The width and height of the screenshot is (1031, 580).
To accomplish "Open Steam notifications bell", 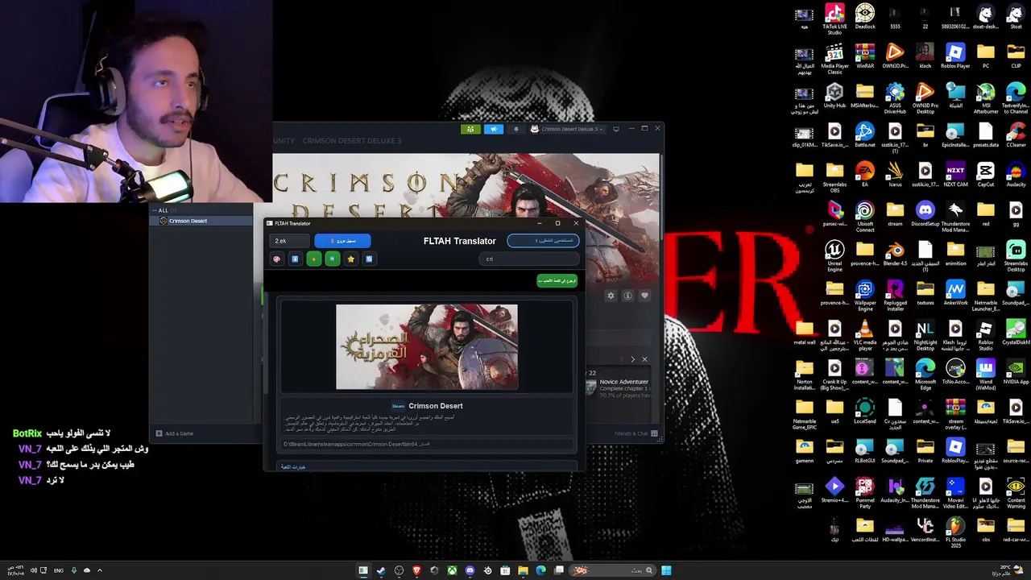I will (516, 129).
